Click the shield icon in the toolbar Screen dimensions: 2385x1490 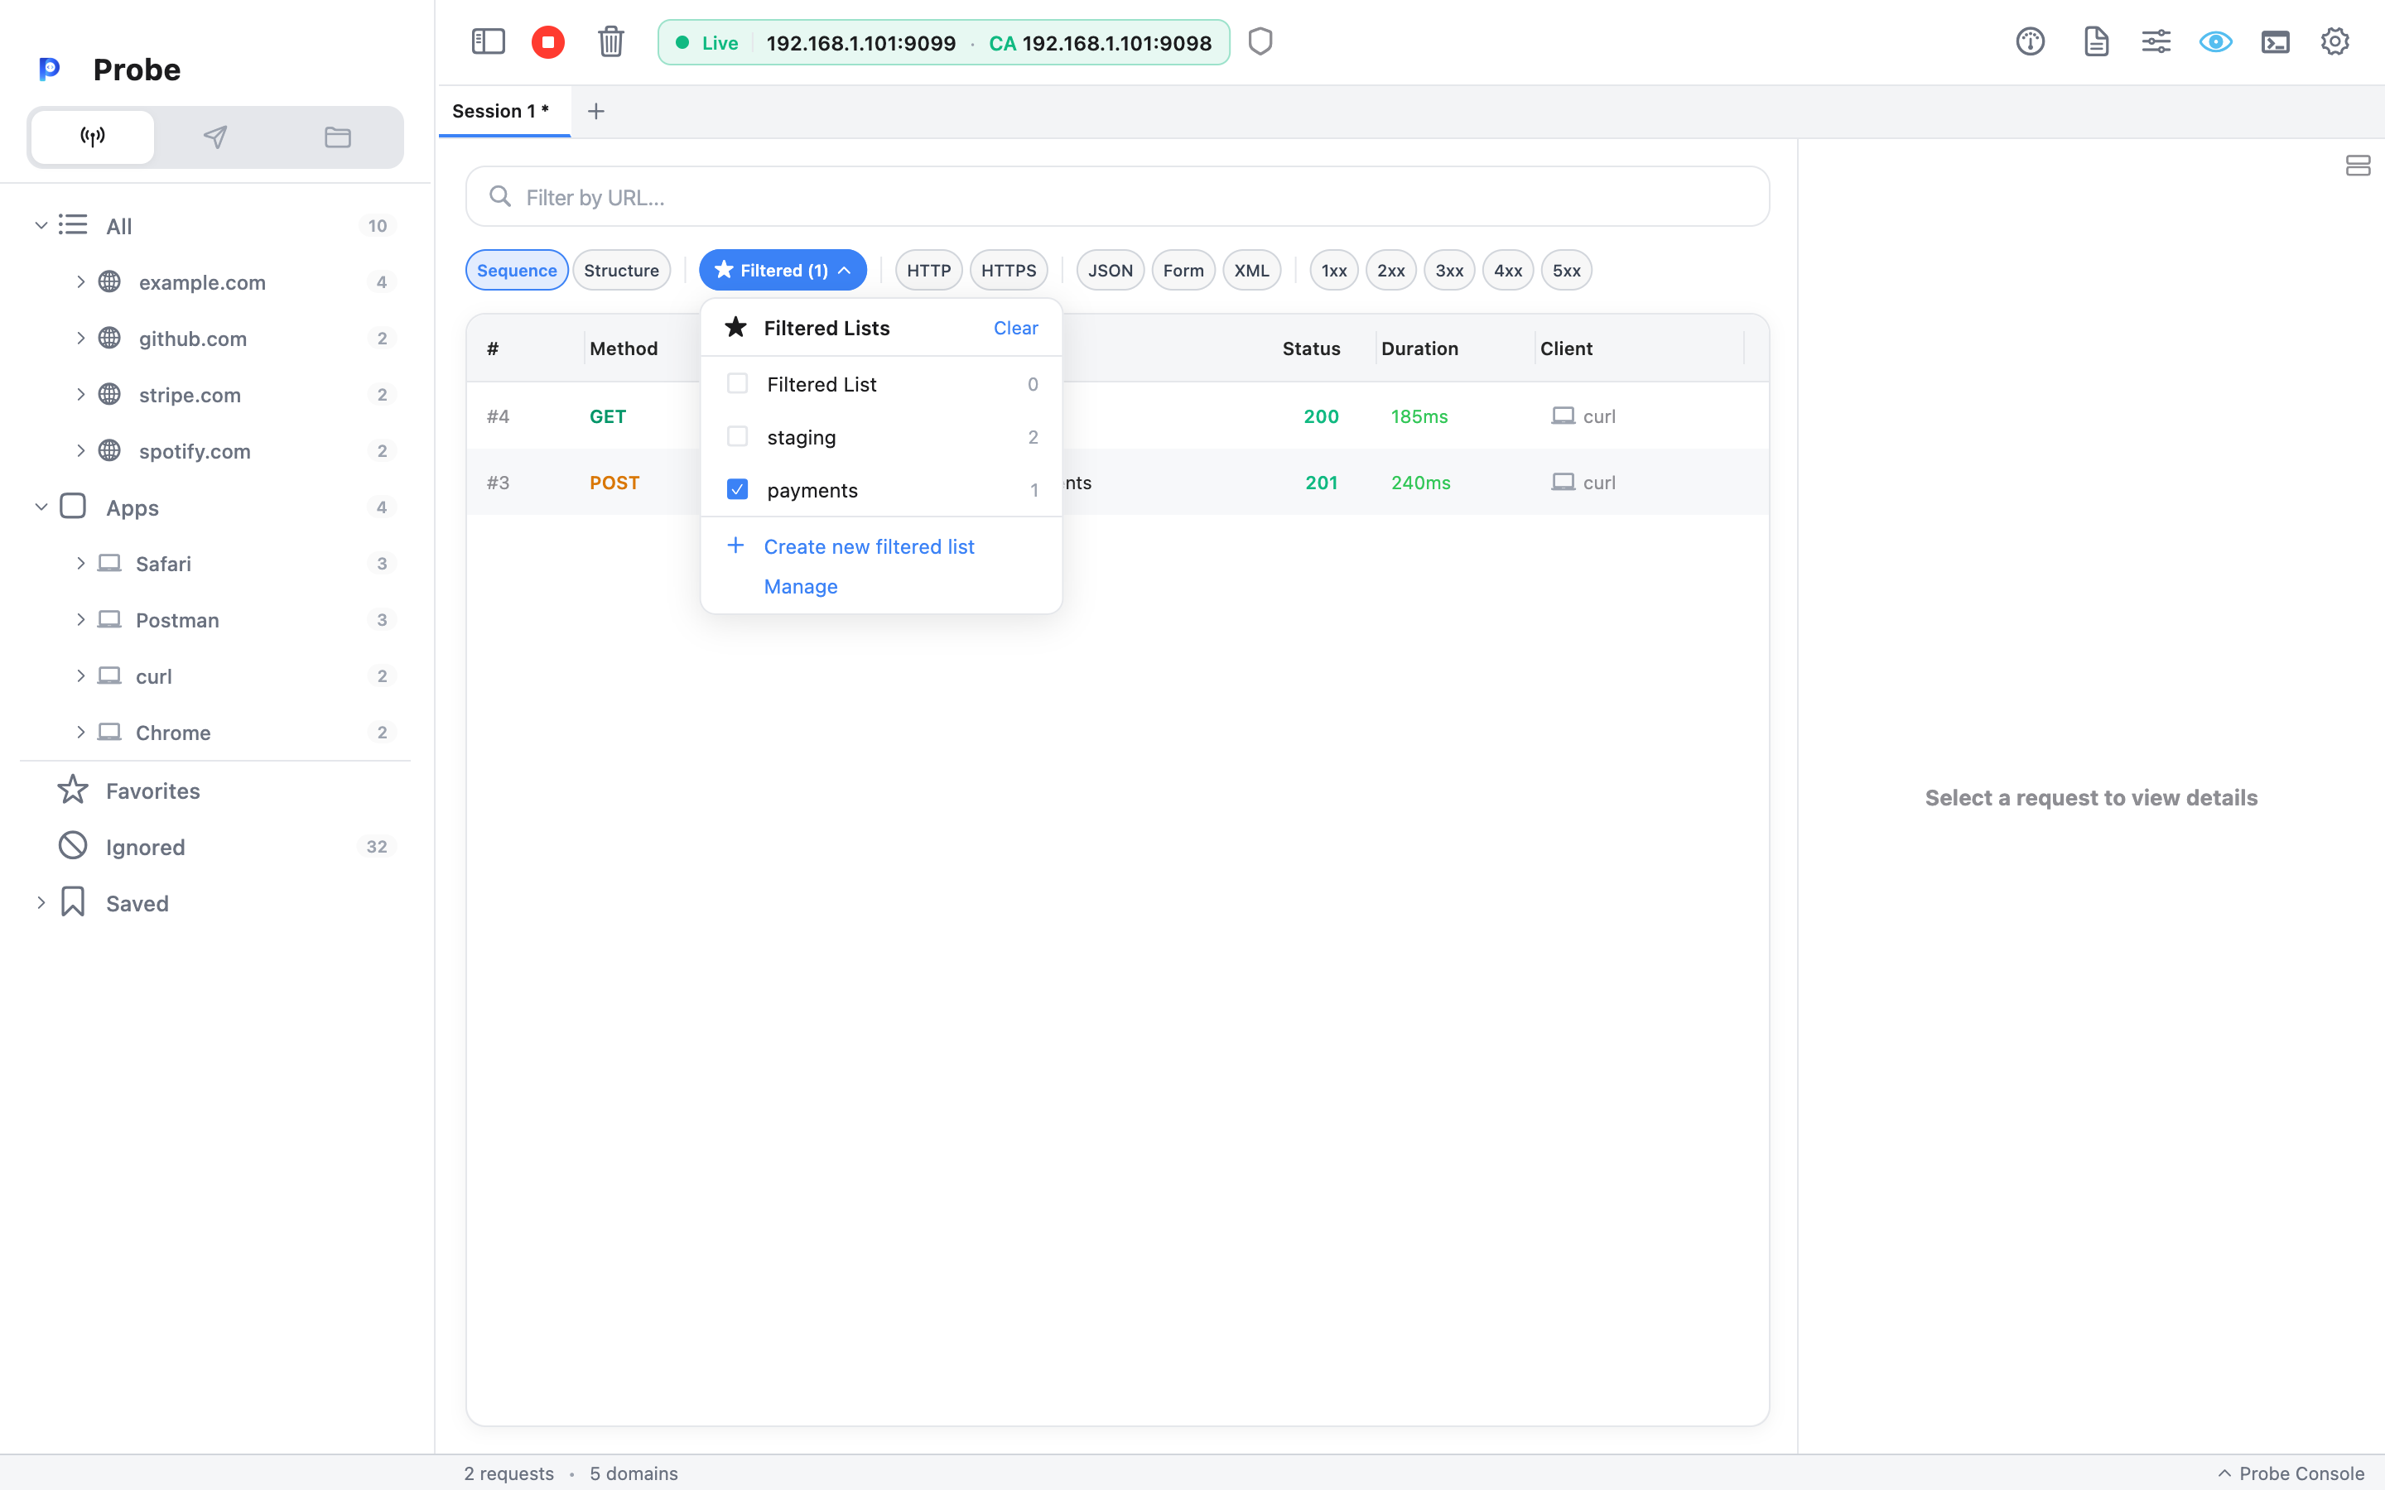point(1260,41)
